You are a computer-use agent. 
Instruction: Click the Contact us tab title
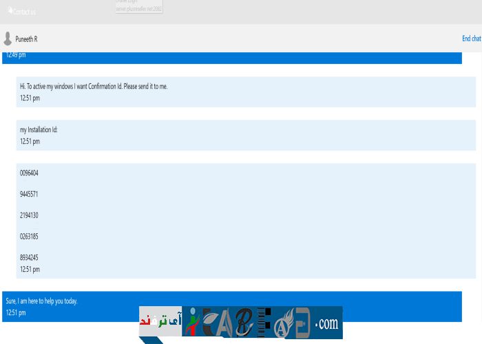tap(24, 12)
